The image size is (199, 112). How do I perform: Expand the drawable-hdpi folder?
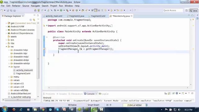click(x=9, y=50)
